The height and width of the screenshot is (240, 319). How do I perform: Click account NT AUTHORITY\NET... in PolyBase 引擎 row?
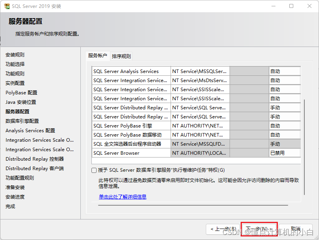point(200,126)
